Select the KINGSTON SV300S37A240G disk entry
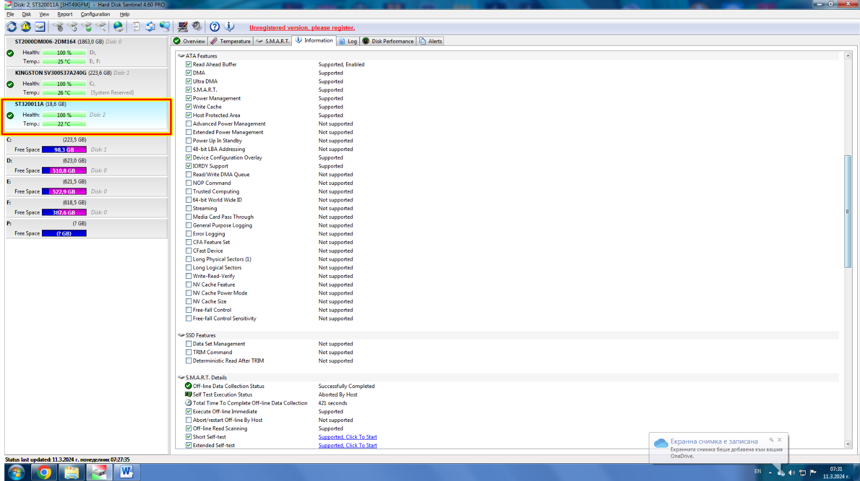This screenshot has width=860, height=481. 87,83
